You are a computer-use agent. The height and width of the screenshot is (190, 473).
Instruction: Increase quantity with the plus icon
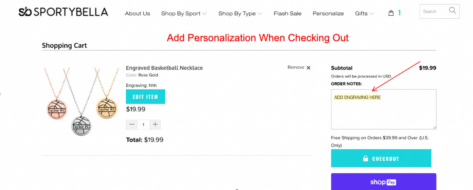pyautogui.click(x=155, y=124)
